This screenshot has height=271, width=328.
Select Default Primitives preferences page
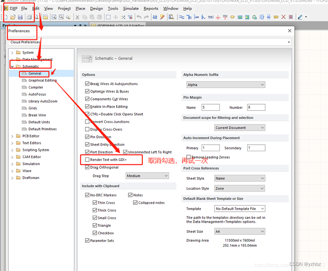tap(42, 129)
